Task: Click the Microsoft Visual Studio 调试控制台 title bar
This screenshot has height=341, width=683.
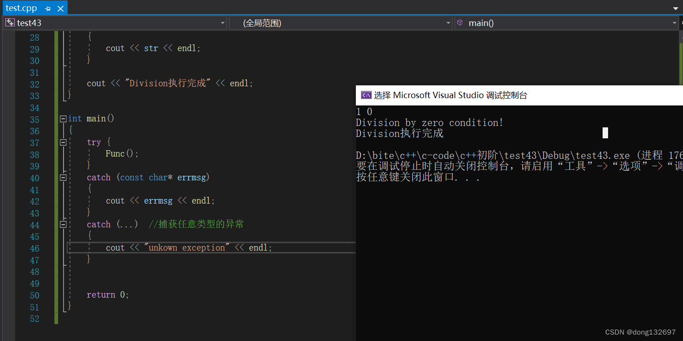Action: click(519, 95)
